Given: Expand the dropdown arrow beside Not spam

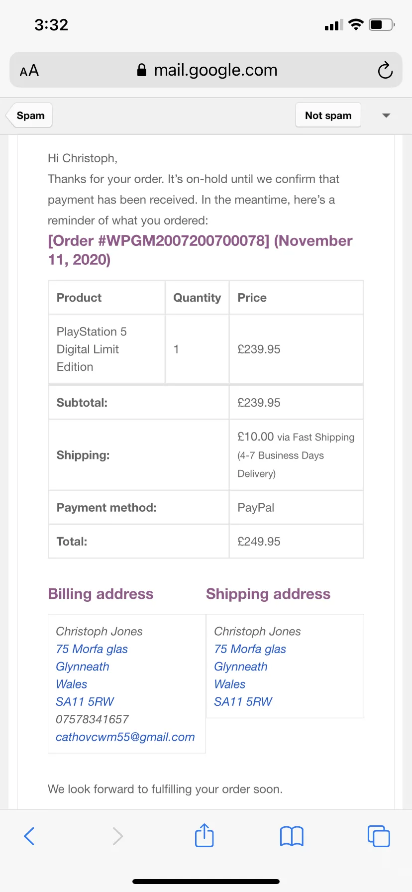Looking at the screenshot, I should [386, 115].
